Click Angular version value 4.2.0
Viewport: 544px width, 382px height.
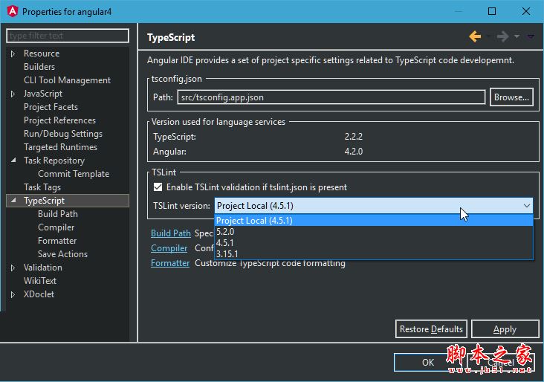point(353,152)
